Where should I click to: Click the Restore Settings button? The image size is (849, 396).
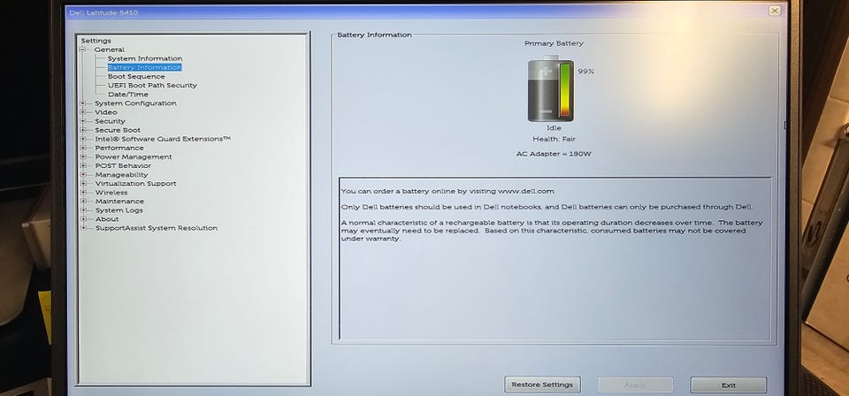click(x=542, y=385)
